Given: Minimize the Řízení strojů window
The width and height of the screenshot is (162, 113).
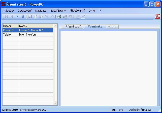Looking at the screenshot, I should point(146,4).
